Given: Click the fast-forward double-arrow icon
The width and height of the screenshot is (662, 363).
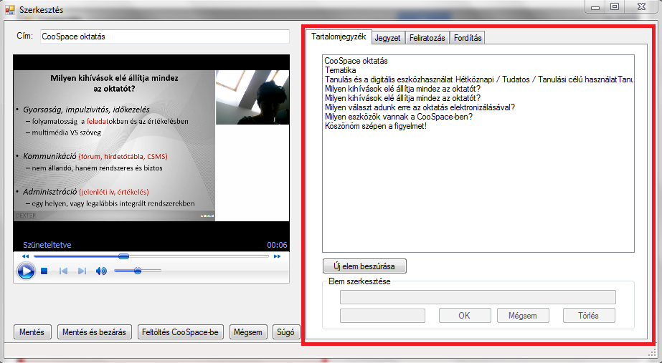Looking at the screenshot, I should [277, 256].
